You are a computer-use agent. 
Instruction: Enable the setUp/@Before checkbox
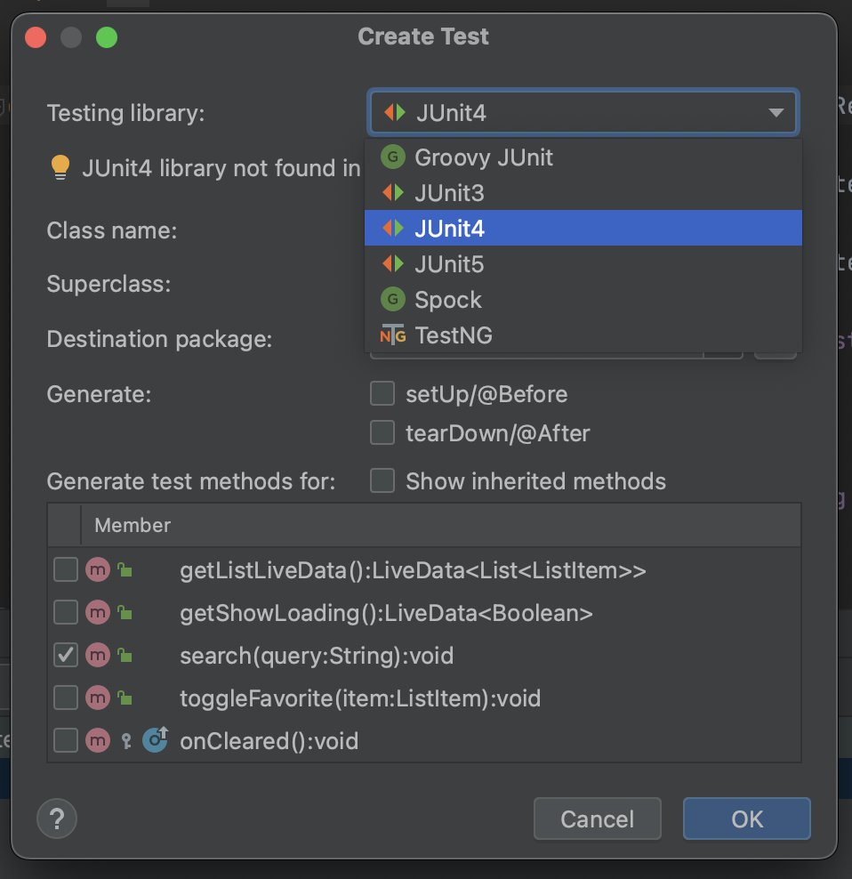(382, 393)
